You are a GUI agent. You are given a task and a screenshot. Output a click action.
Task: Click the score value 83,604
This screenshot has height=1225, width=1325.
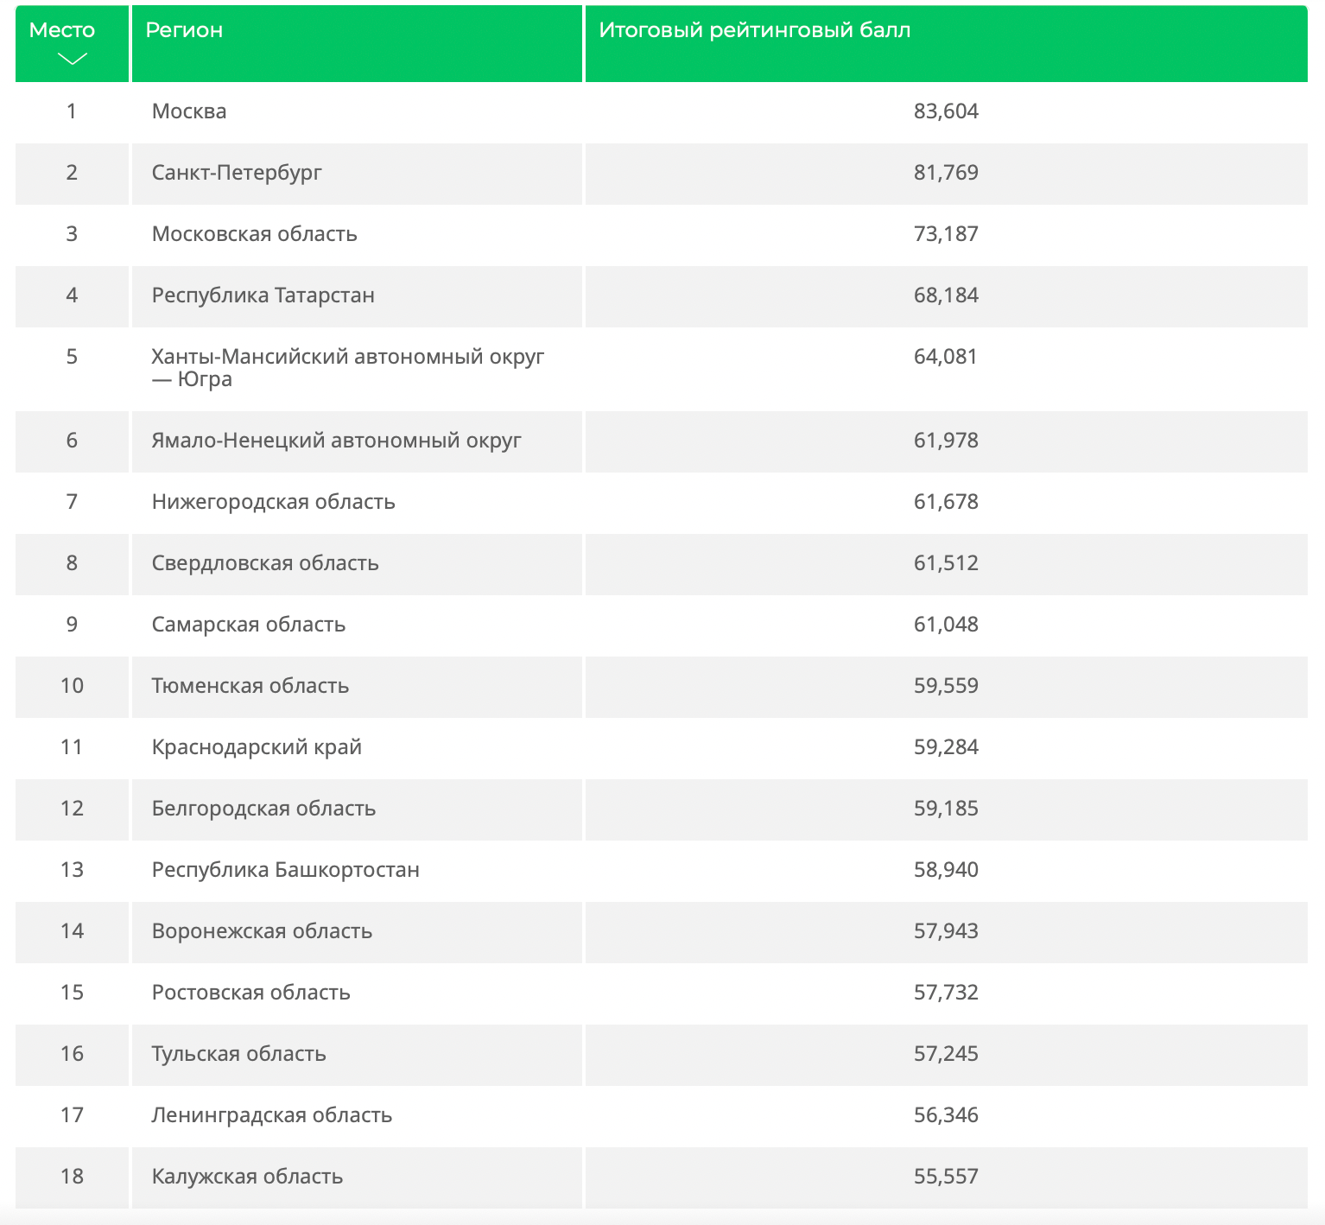946,111
